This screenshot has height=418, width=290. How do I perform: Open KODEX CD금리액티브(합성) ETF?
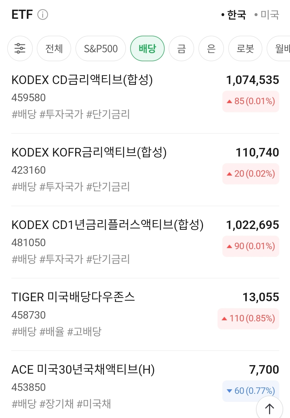pyautogui.click(x=82, y=80)
